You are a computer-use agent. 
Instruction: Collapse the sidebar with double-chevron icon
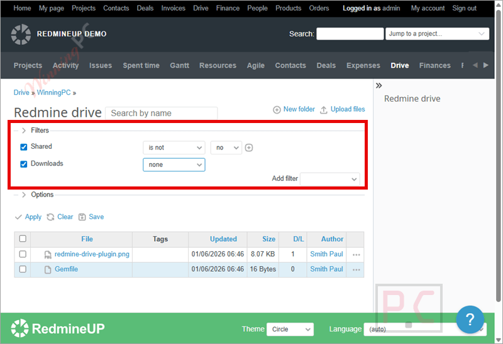click(x=379, y=85)
